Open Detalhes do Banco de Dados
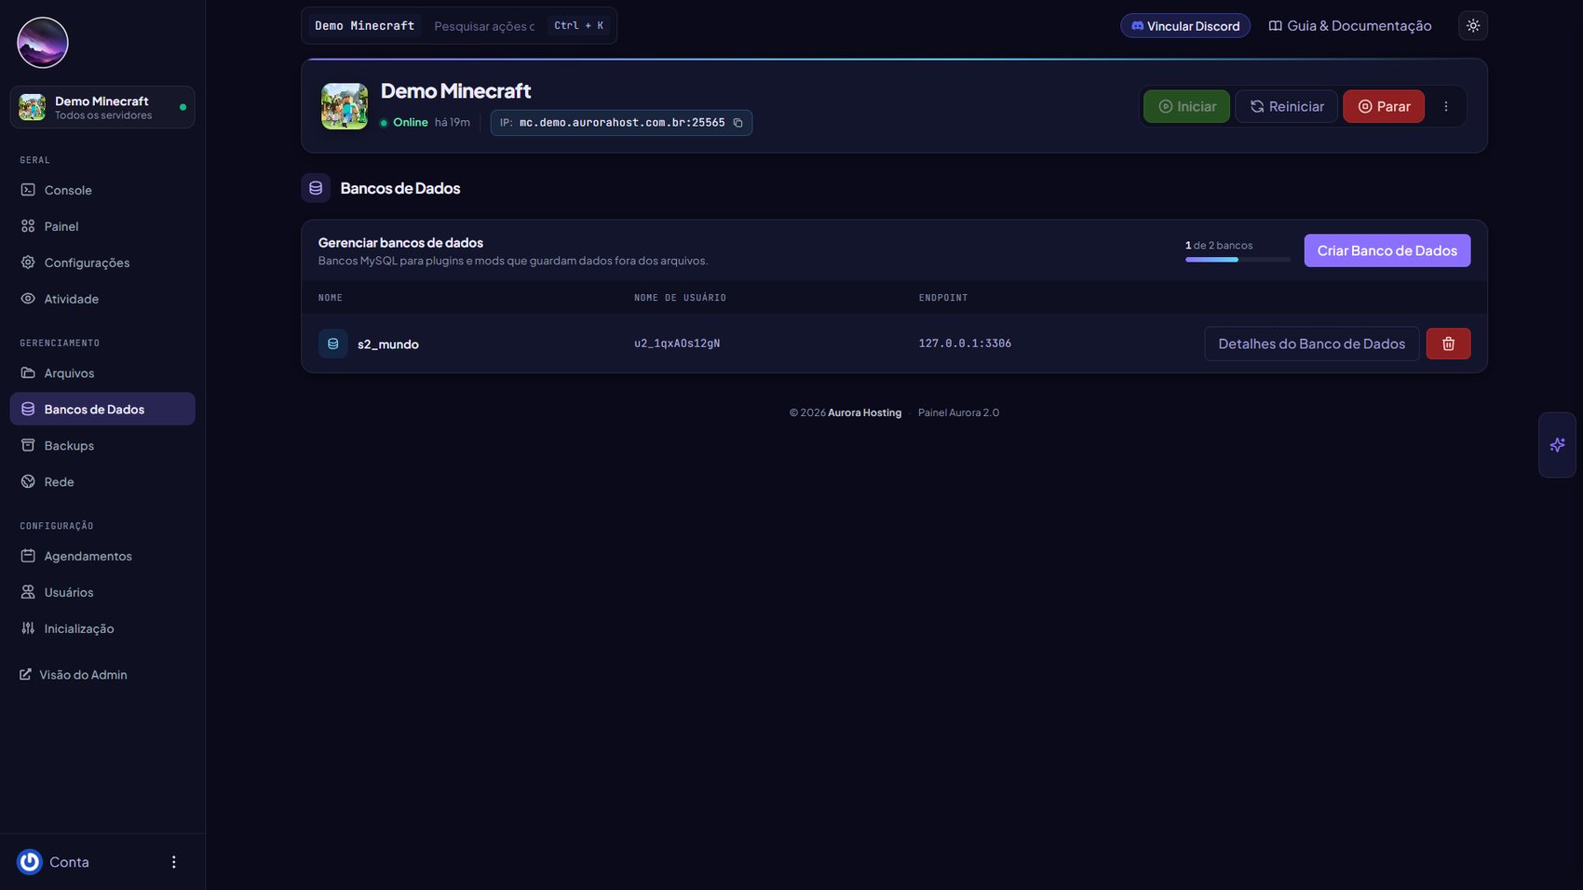 coord(1311,344)
